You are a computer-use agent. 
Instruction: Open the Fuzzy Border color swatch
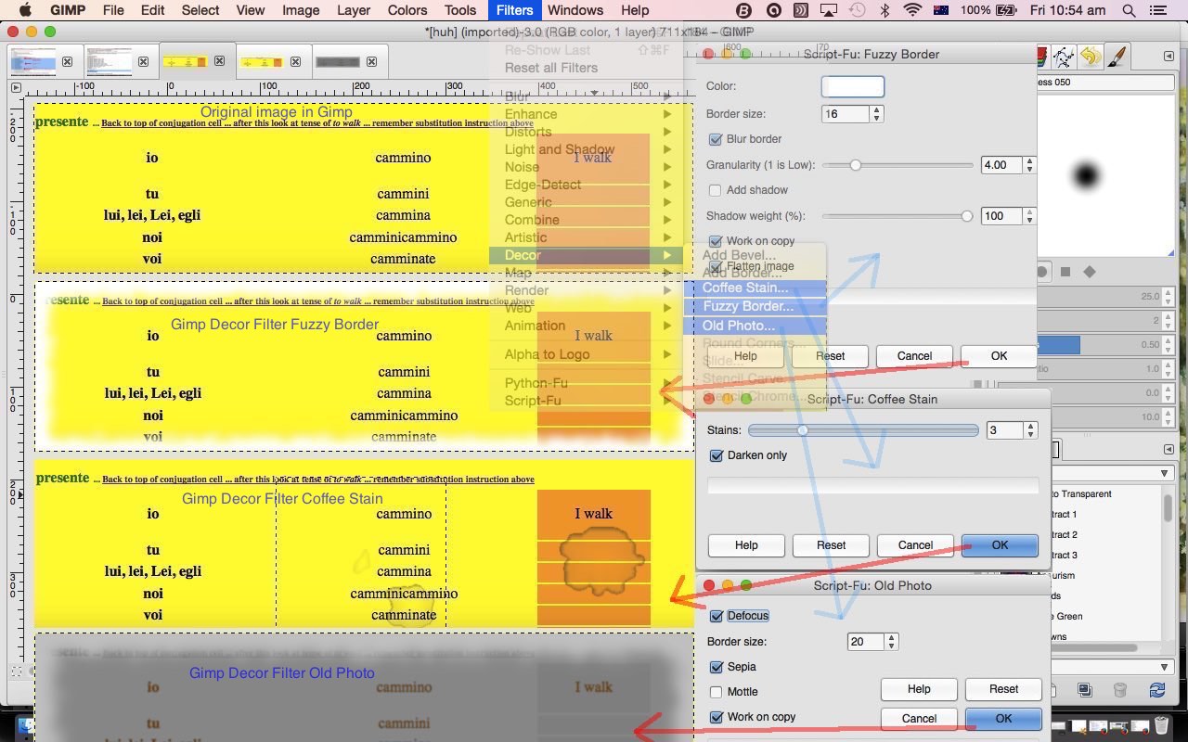pos(852,86)
